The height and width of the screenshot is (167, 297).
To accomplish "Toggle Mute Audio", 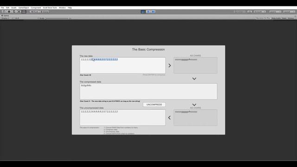I will 276,18.
